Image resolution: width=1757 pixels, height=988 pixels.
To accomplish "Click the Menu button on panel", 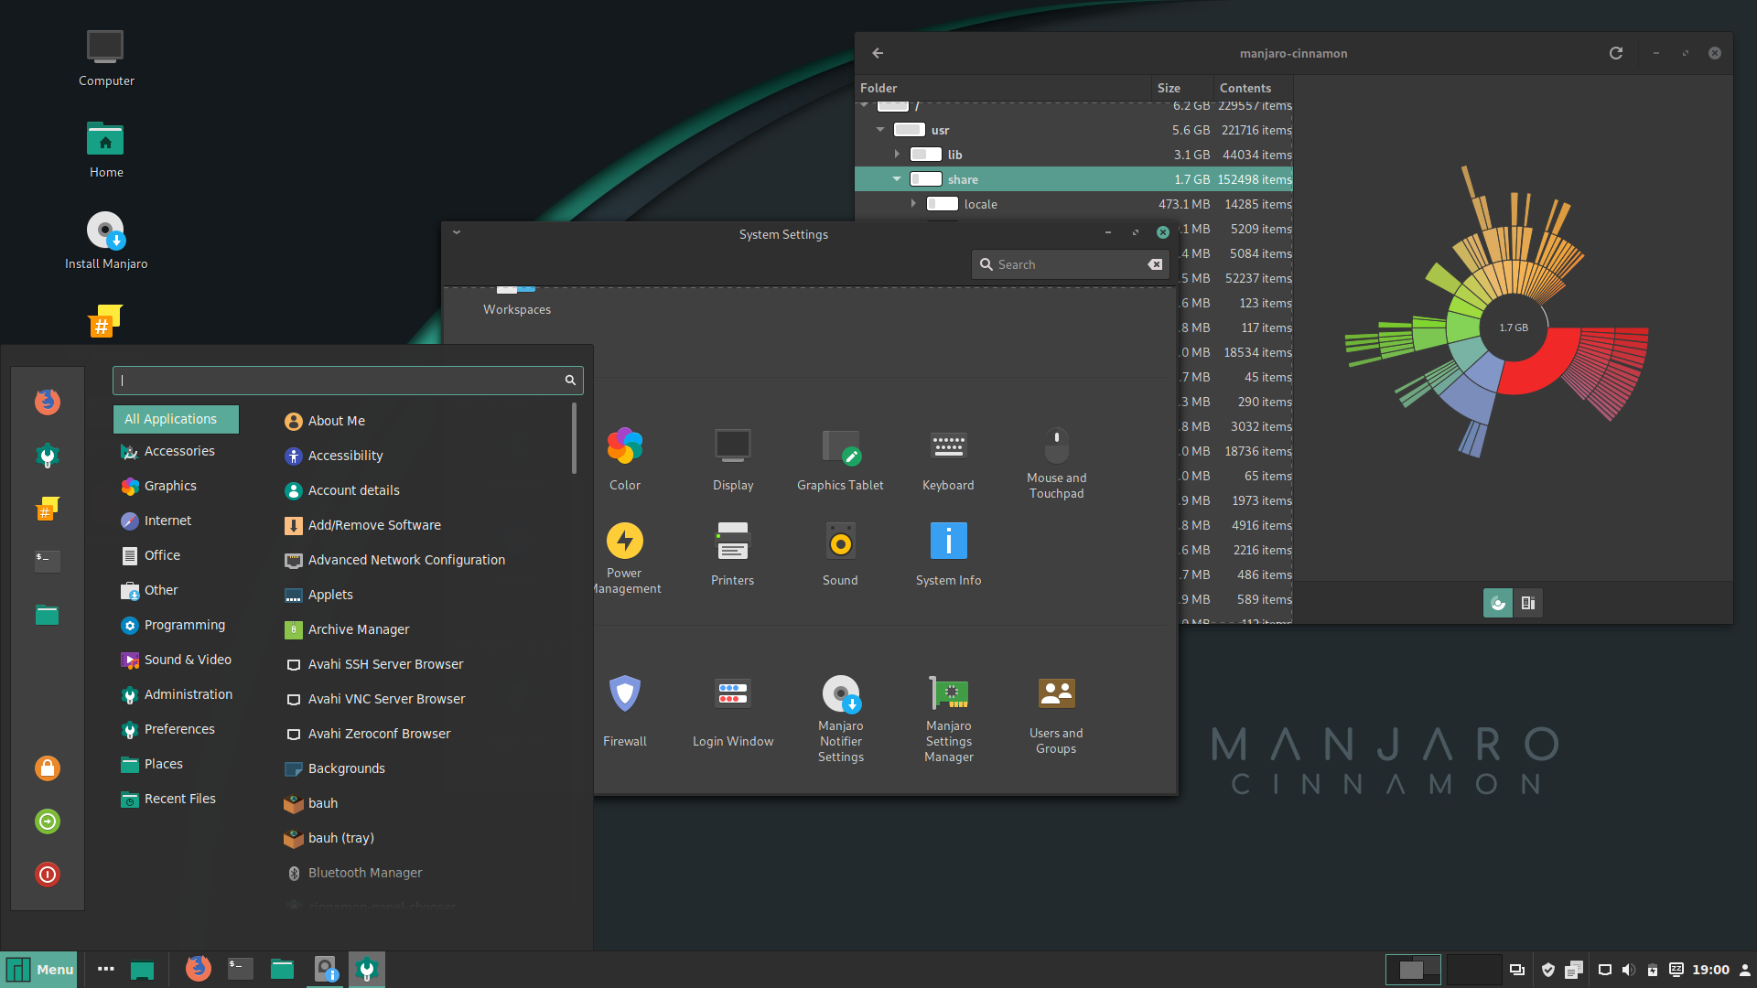I will [x=40, y=970].
